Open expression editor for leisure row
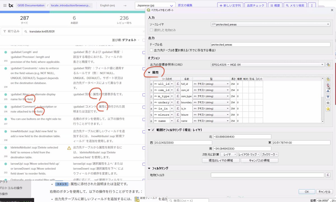The image size is (336, 202). 178,115
